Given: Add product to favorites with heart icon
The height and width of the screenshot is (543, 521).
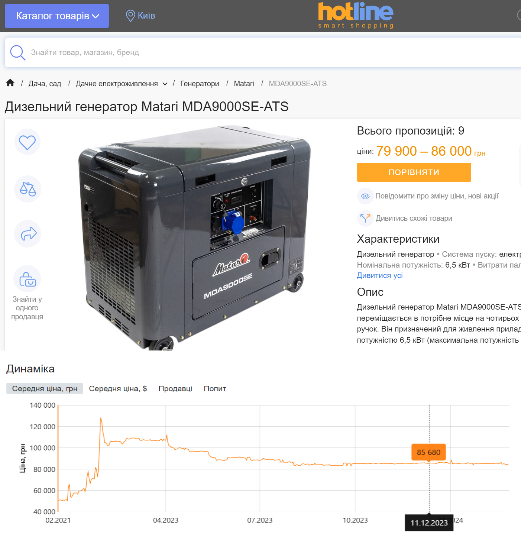Looking at the screenshot, I should [x=27, y=142].
